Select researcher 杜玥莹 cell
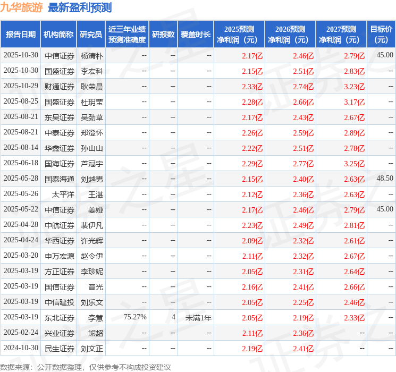This screenshot has width=396, height=372. coord(91,102)
